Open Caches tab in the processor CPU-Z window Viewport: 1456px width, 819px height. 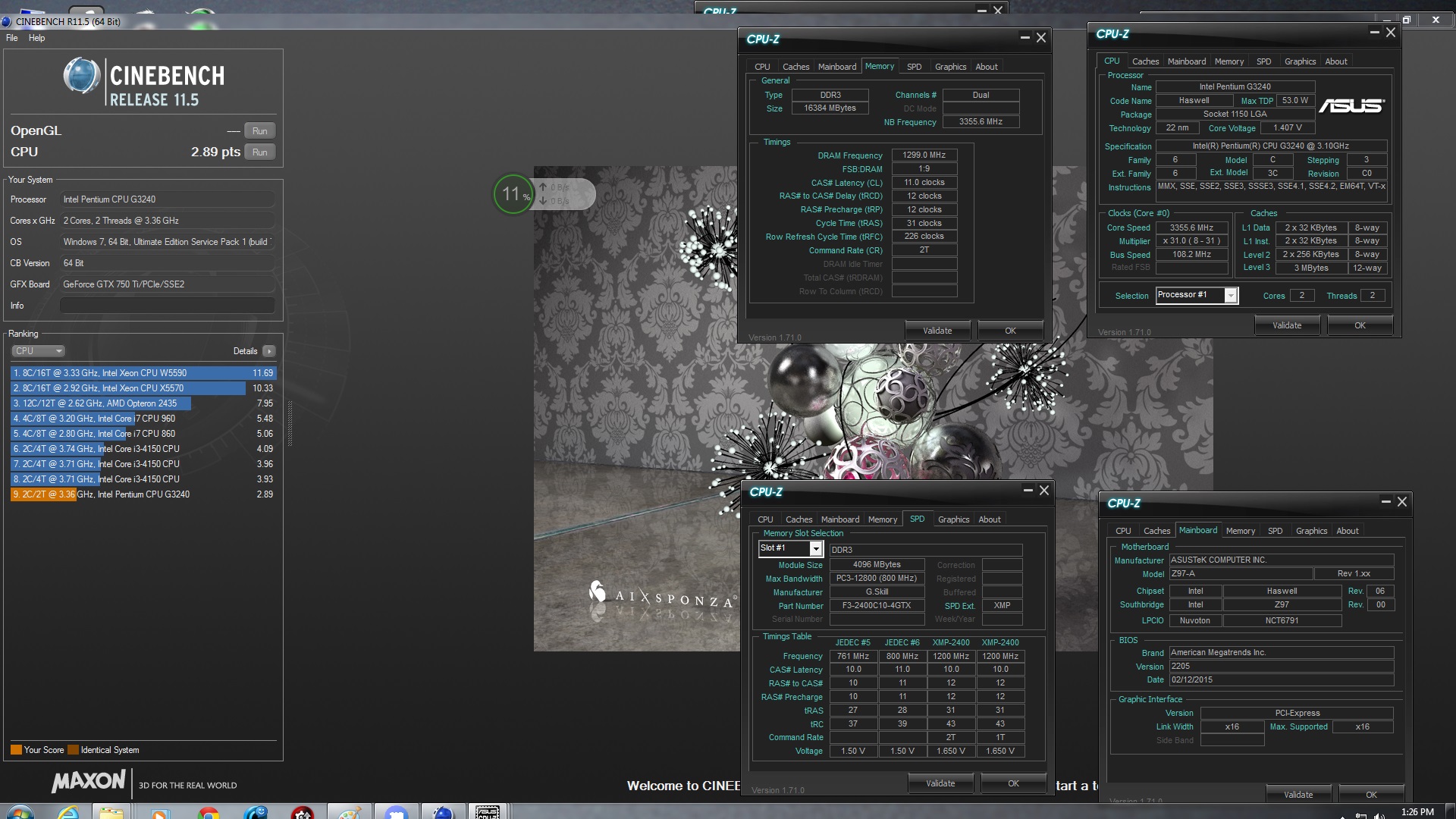[x=1145, y=61]
